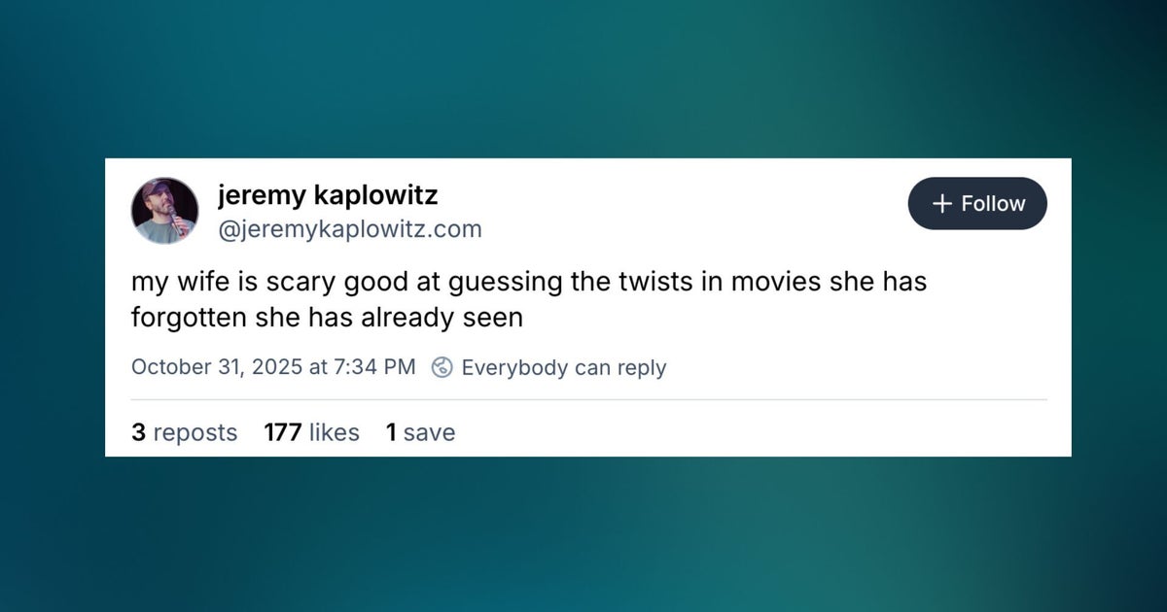Click the plus symbol inside the Follow button
The image size is (1167, 612).
click(x=941, y=204)
